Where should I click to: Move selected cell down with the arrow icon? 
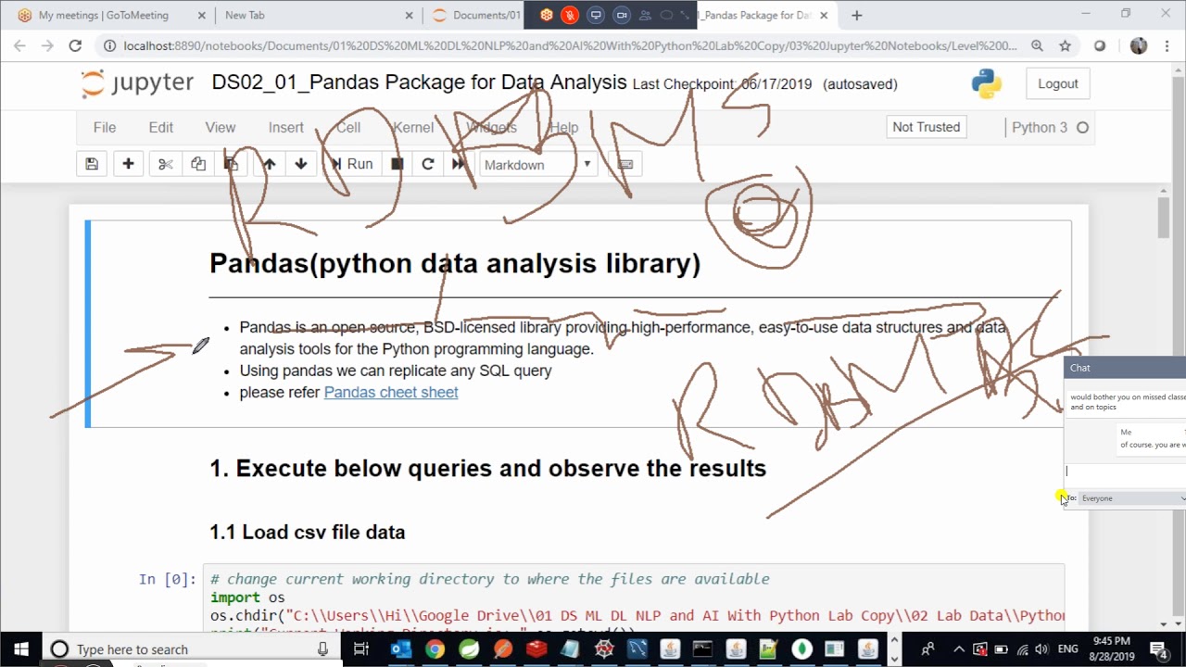pos(300,164)
